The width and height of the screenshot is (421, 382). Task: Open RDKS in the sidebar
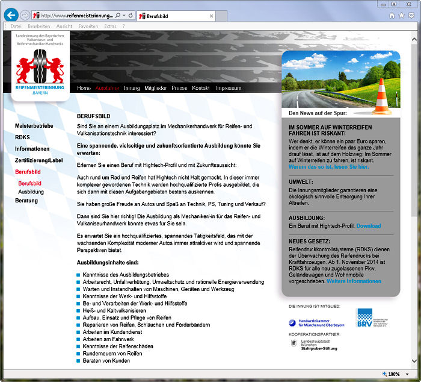tap(22, 137)
